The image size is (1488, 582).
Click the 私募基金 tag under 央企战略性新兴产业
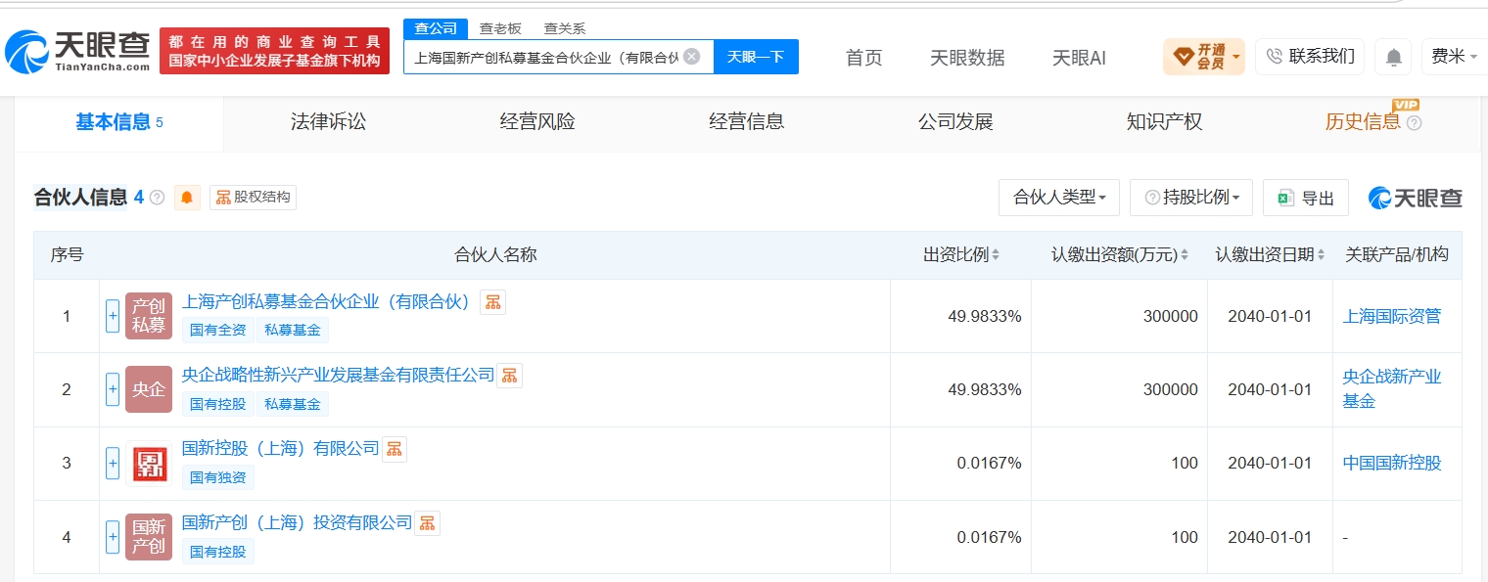pos(293,404)
